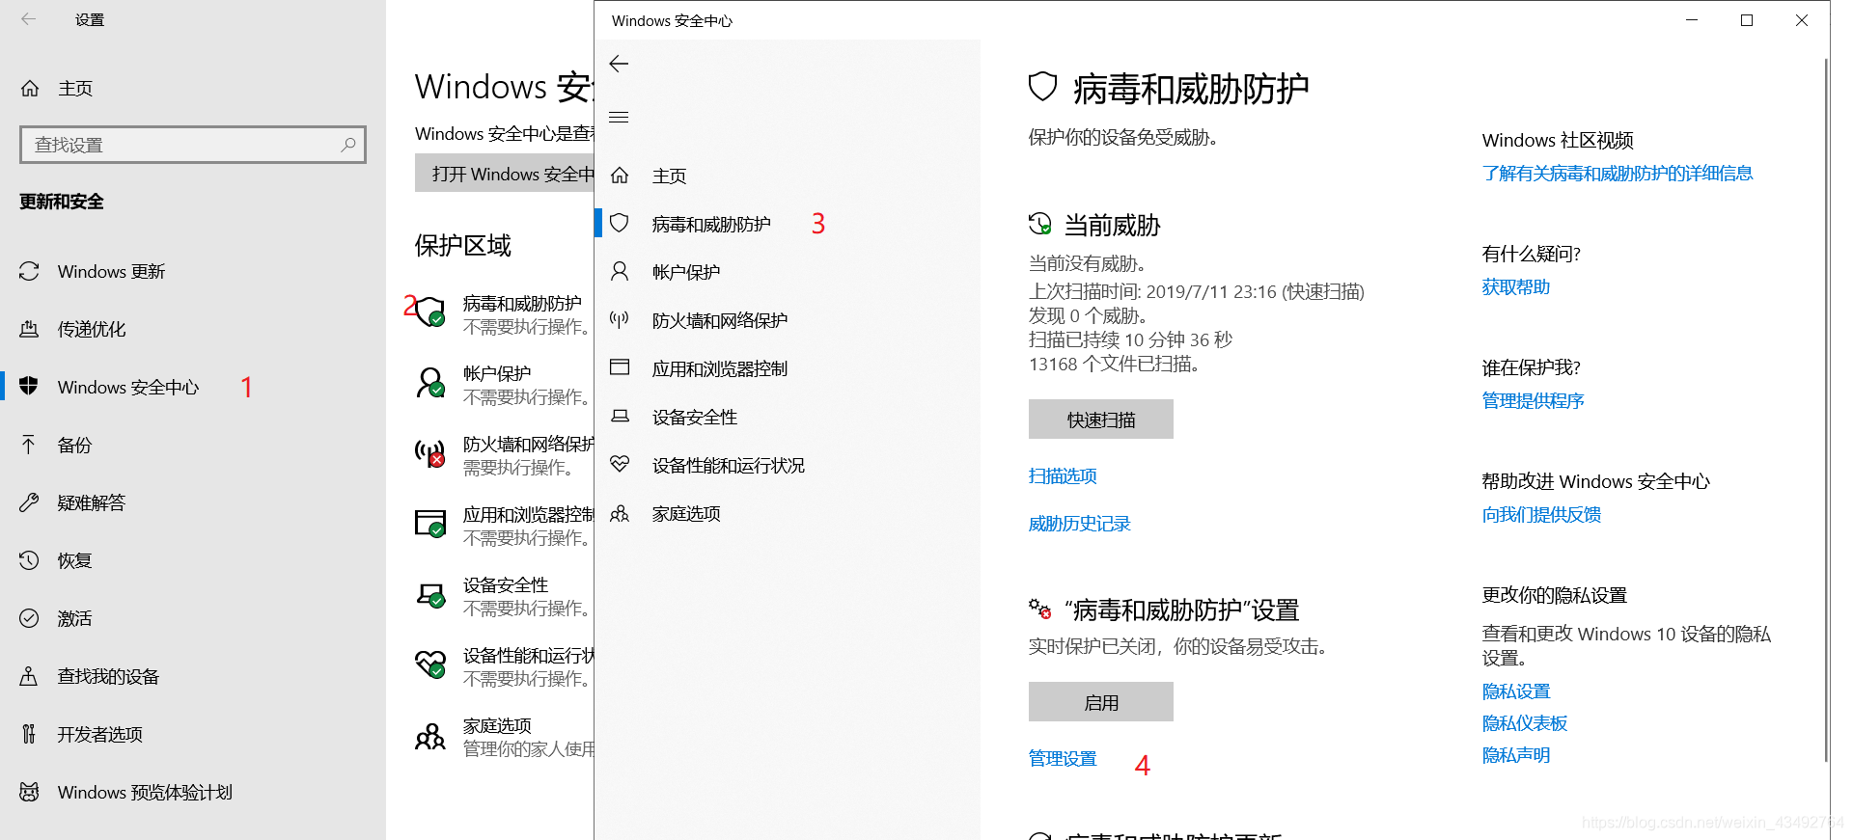Click the 管理提供程序 link
The width and height of the screenshot is (1853, 840).
point(1533,400)
